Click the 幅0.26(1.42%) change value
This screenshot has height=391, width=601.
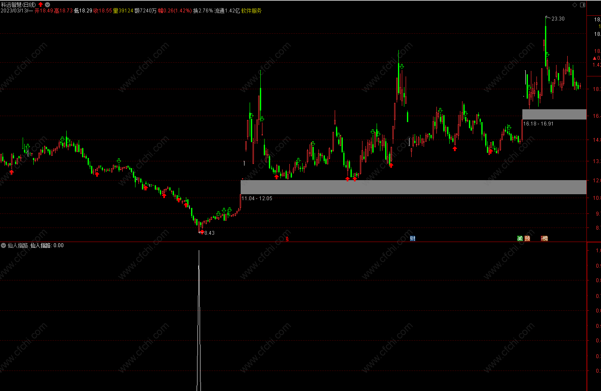pyautogui.click(x=175, y=11)
